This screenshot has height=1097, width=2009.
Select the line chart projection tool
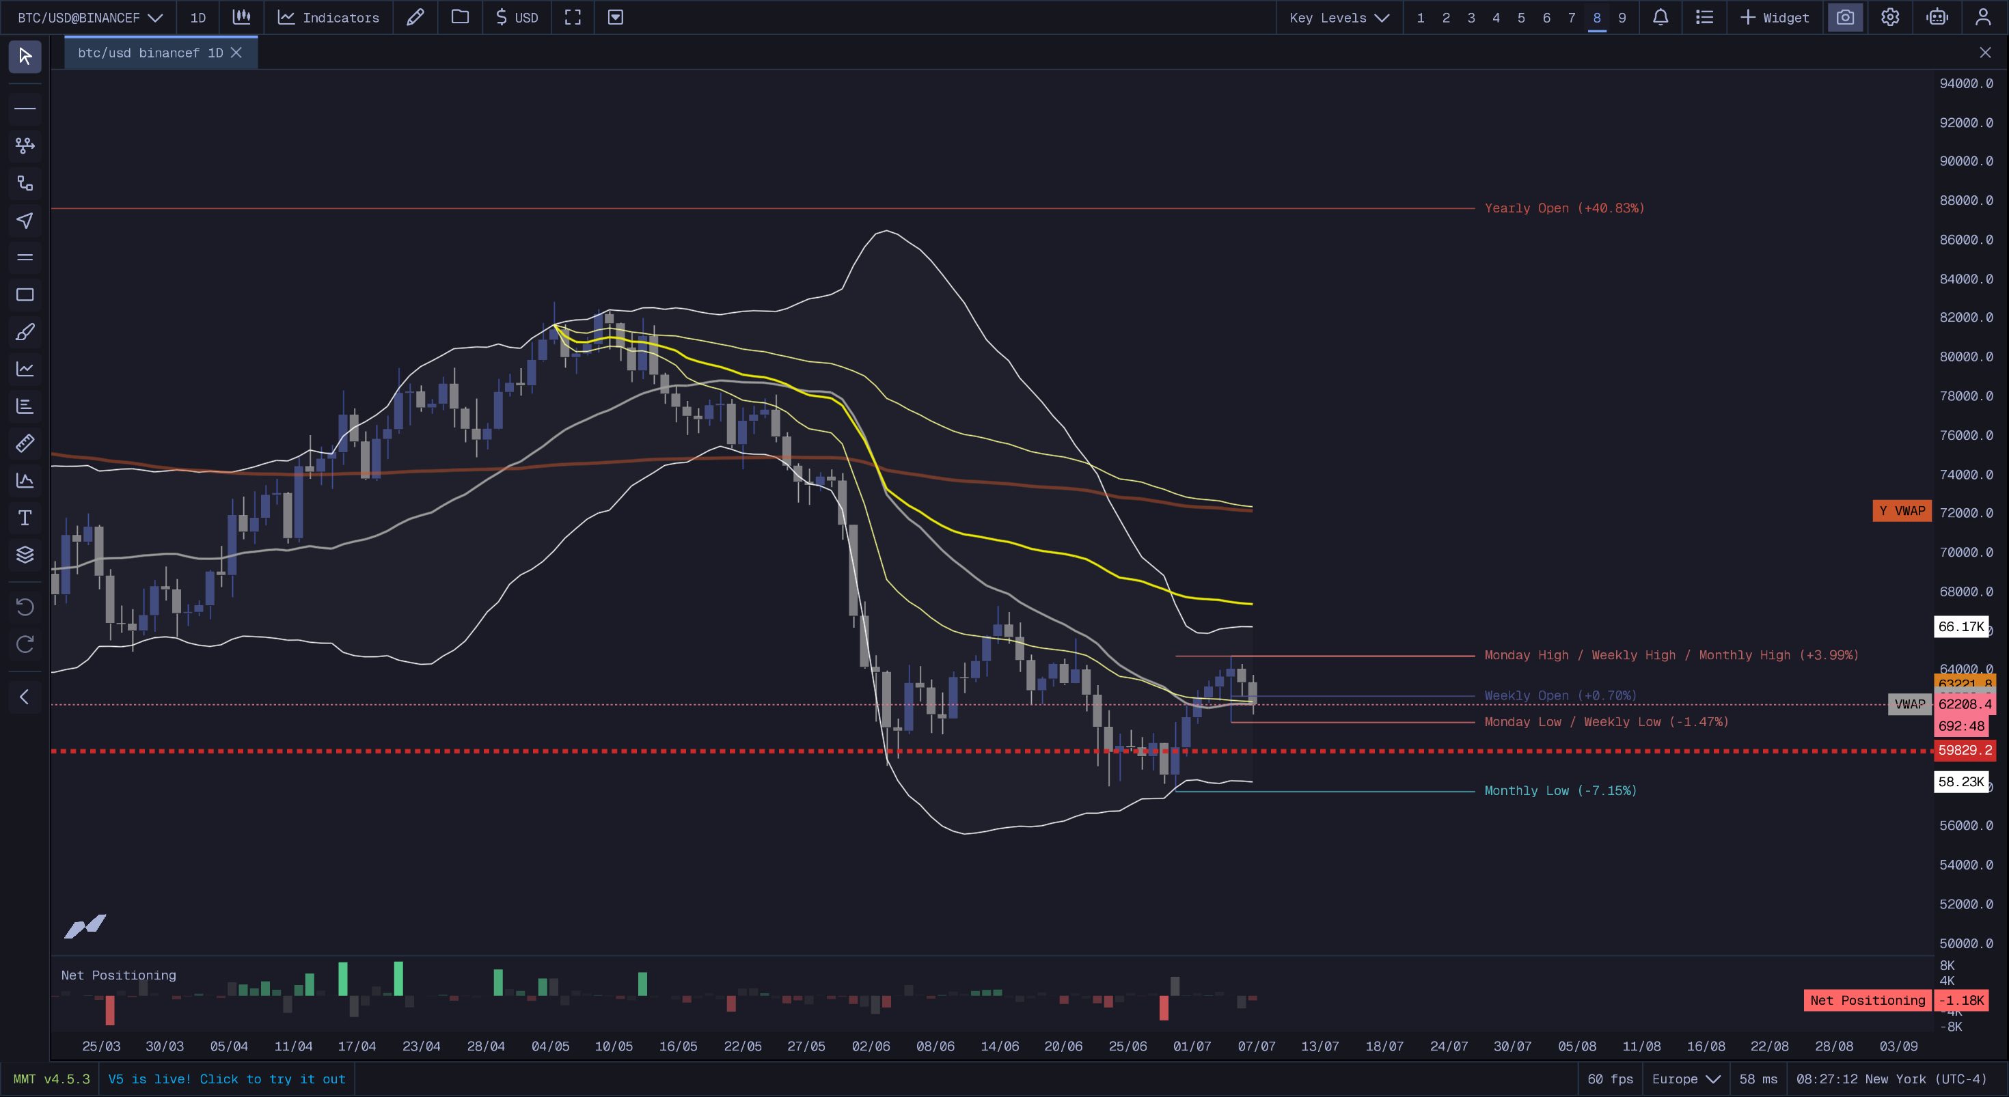click(25, 369)
